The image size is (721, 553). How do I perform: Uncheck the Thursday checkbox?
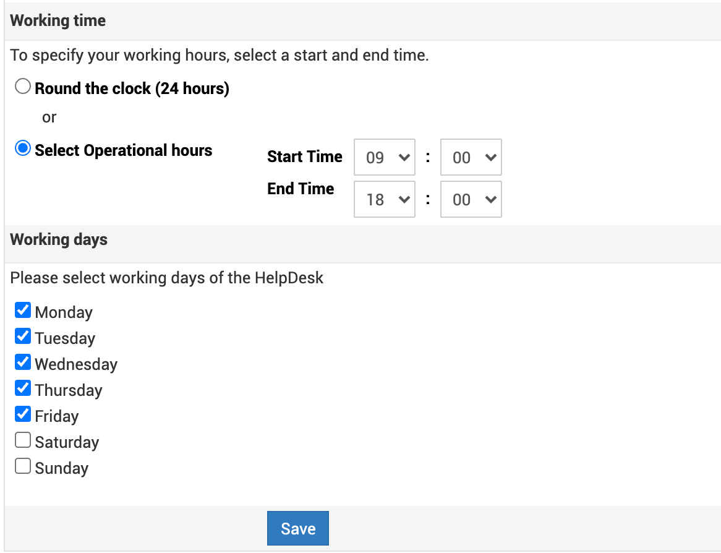(23, 388)
